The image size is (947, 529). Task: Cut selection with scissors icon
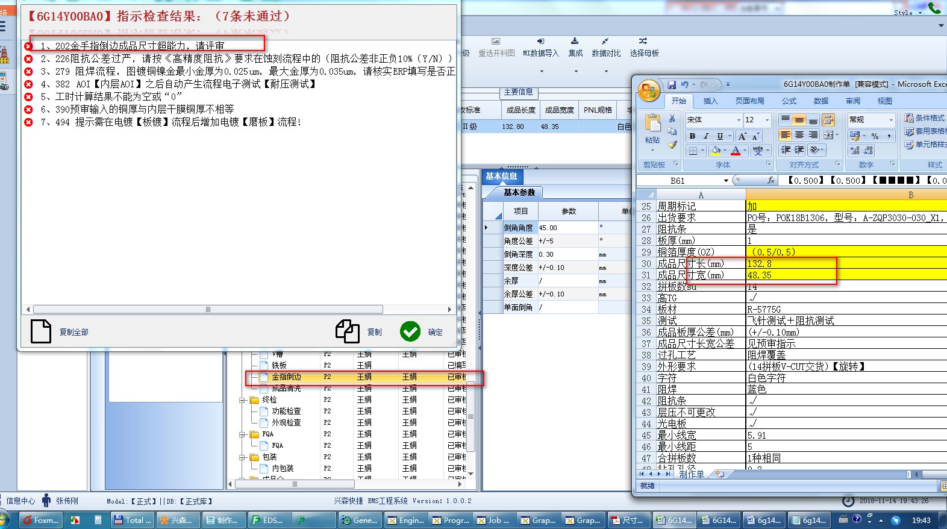[672, 119]
